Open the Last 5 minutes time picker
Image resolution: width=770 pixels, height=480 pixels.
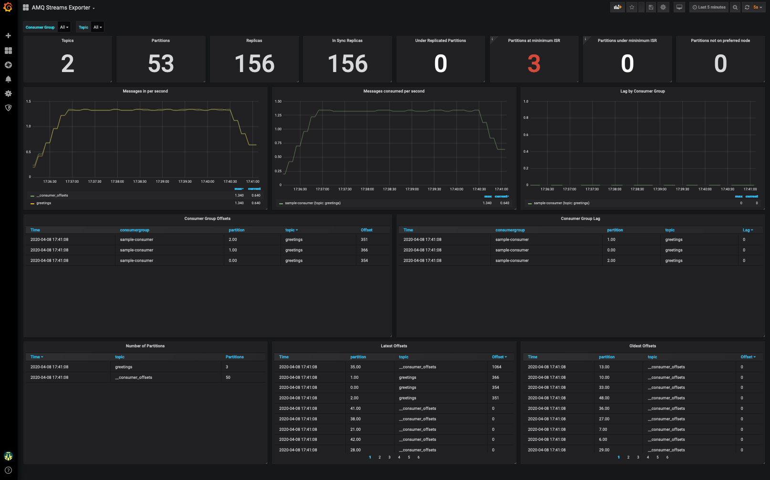(709, 7)
